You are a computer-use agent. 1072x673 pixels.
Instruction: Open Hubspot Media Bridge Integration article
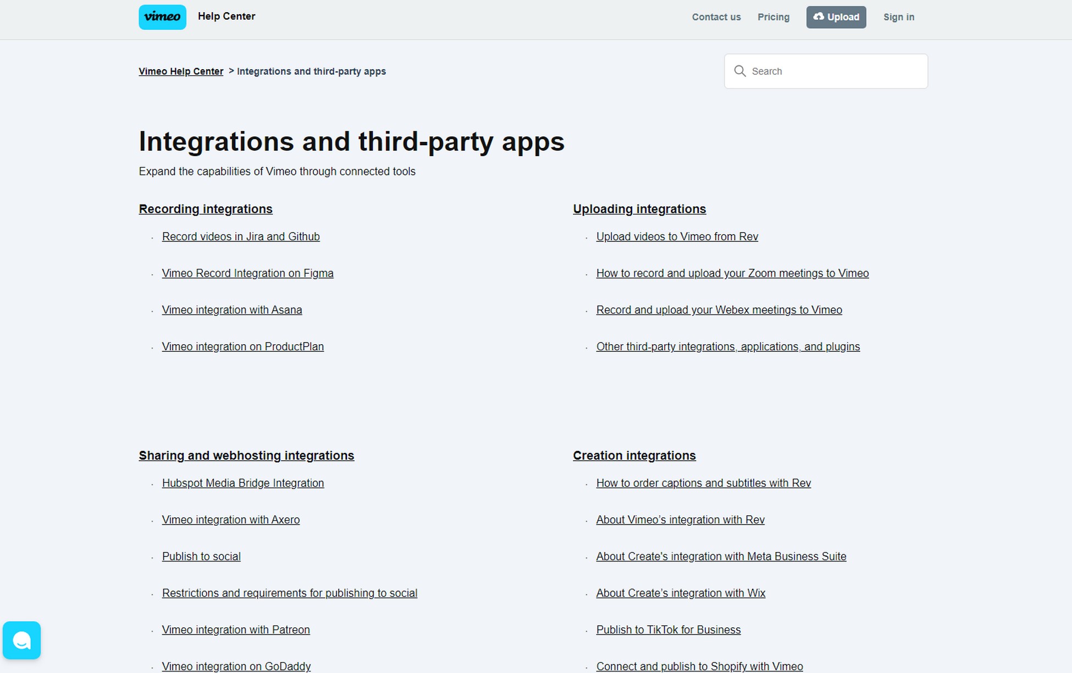(243, 483)
